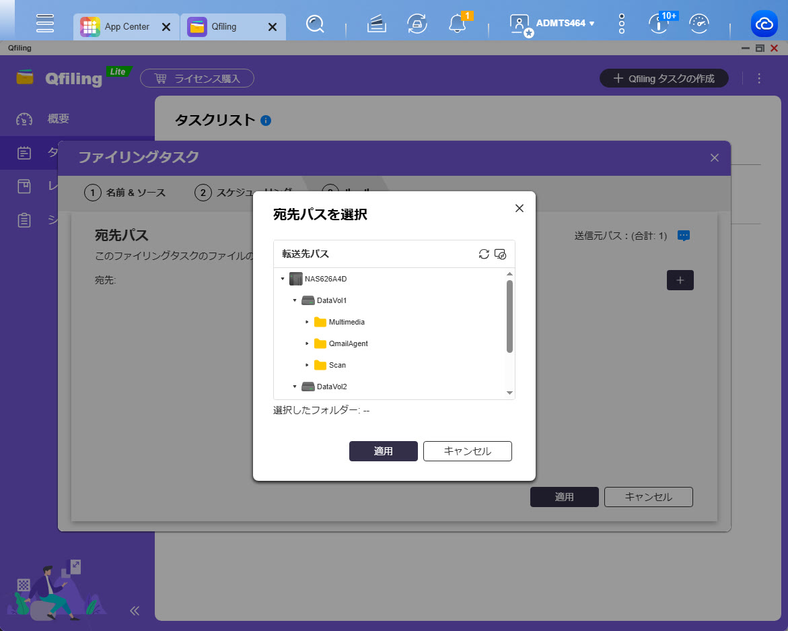Open the main hamburger menu
Screen dimensions: 788x631
[45, 23]
